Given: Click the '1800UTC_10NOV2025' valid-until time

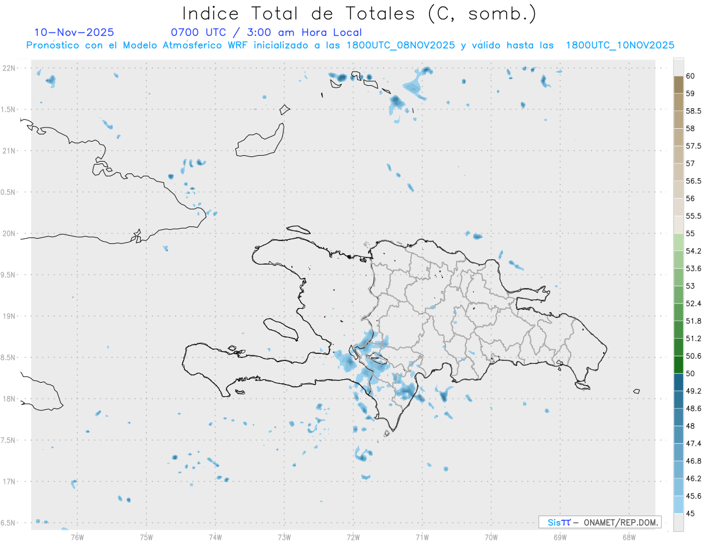Looking at the screenshot, I should coord(620,45).
